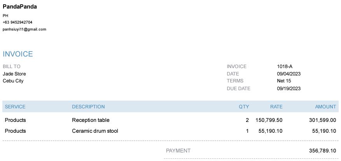The image size is (341, 161).
Task: Click the RATE column header
Action: point(276,107)
